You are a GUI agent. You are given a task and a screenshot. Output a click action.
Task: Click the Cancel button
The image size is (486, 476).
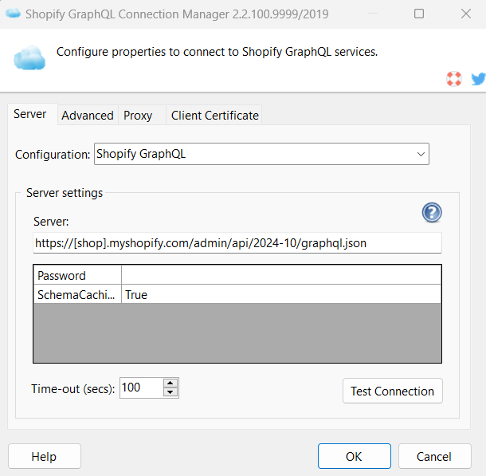pyautogui.click(x=434, y=456)
